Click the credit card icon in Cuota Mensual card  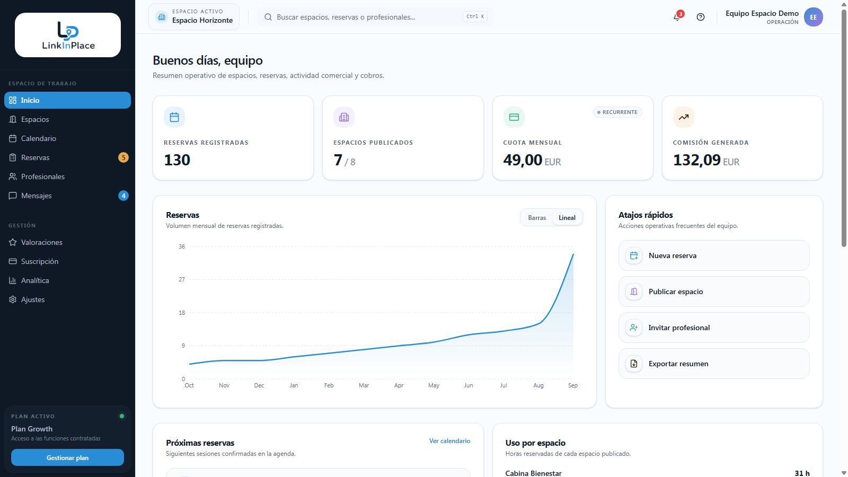[x=514, y=117]
